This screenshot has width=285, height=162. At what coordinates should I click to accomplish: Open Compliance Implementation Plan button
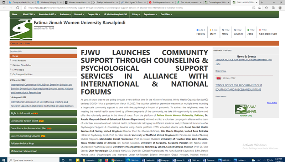(43, 128)
